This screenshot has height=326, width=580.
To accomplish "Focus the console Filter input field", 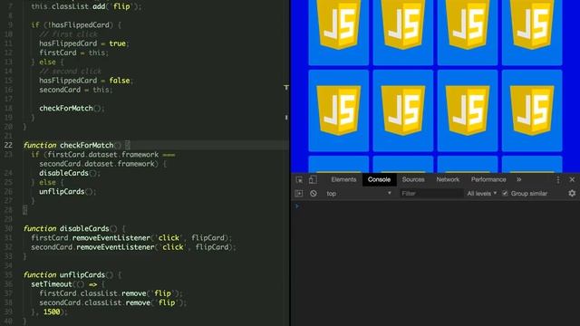I will click(x=431, y=193).
